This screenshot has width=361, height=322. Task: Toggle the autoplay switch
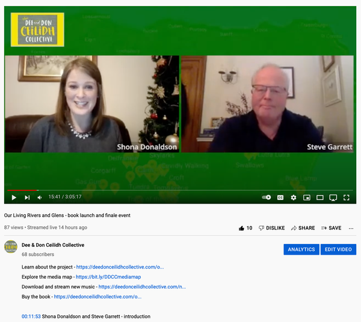point(267,197)
